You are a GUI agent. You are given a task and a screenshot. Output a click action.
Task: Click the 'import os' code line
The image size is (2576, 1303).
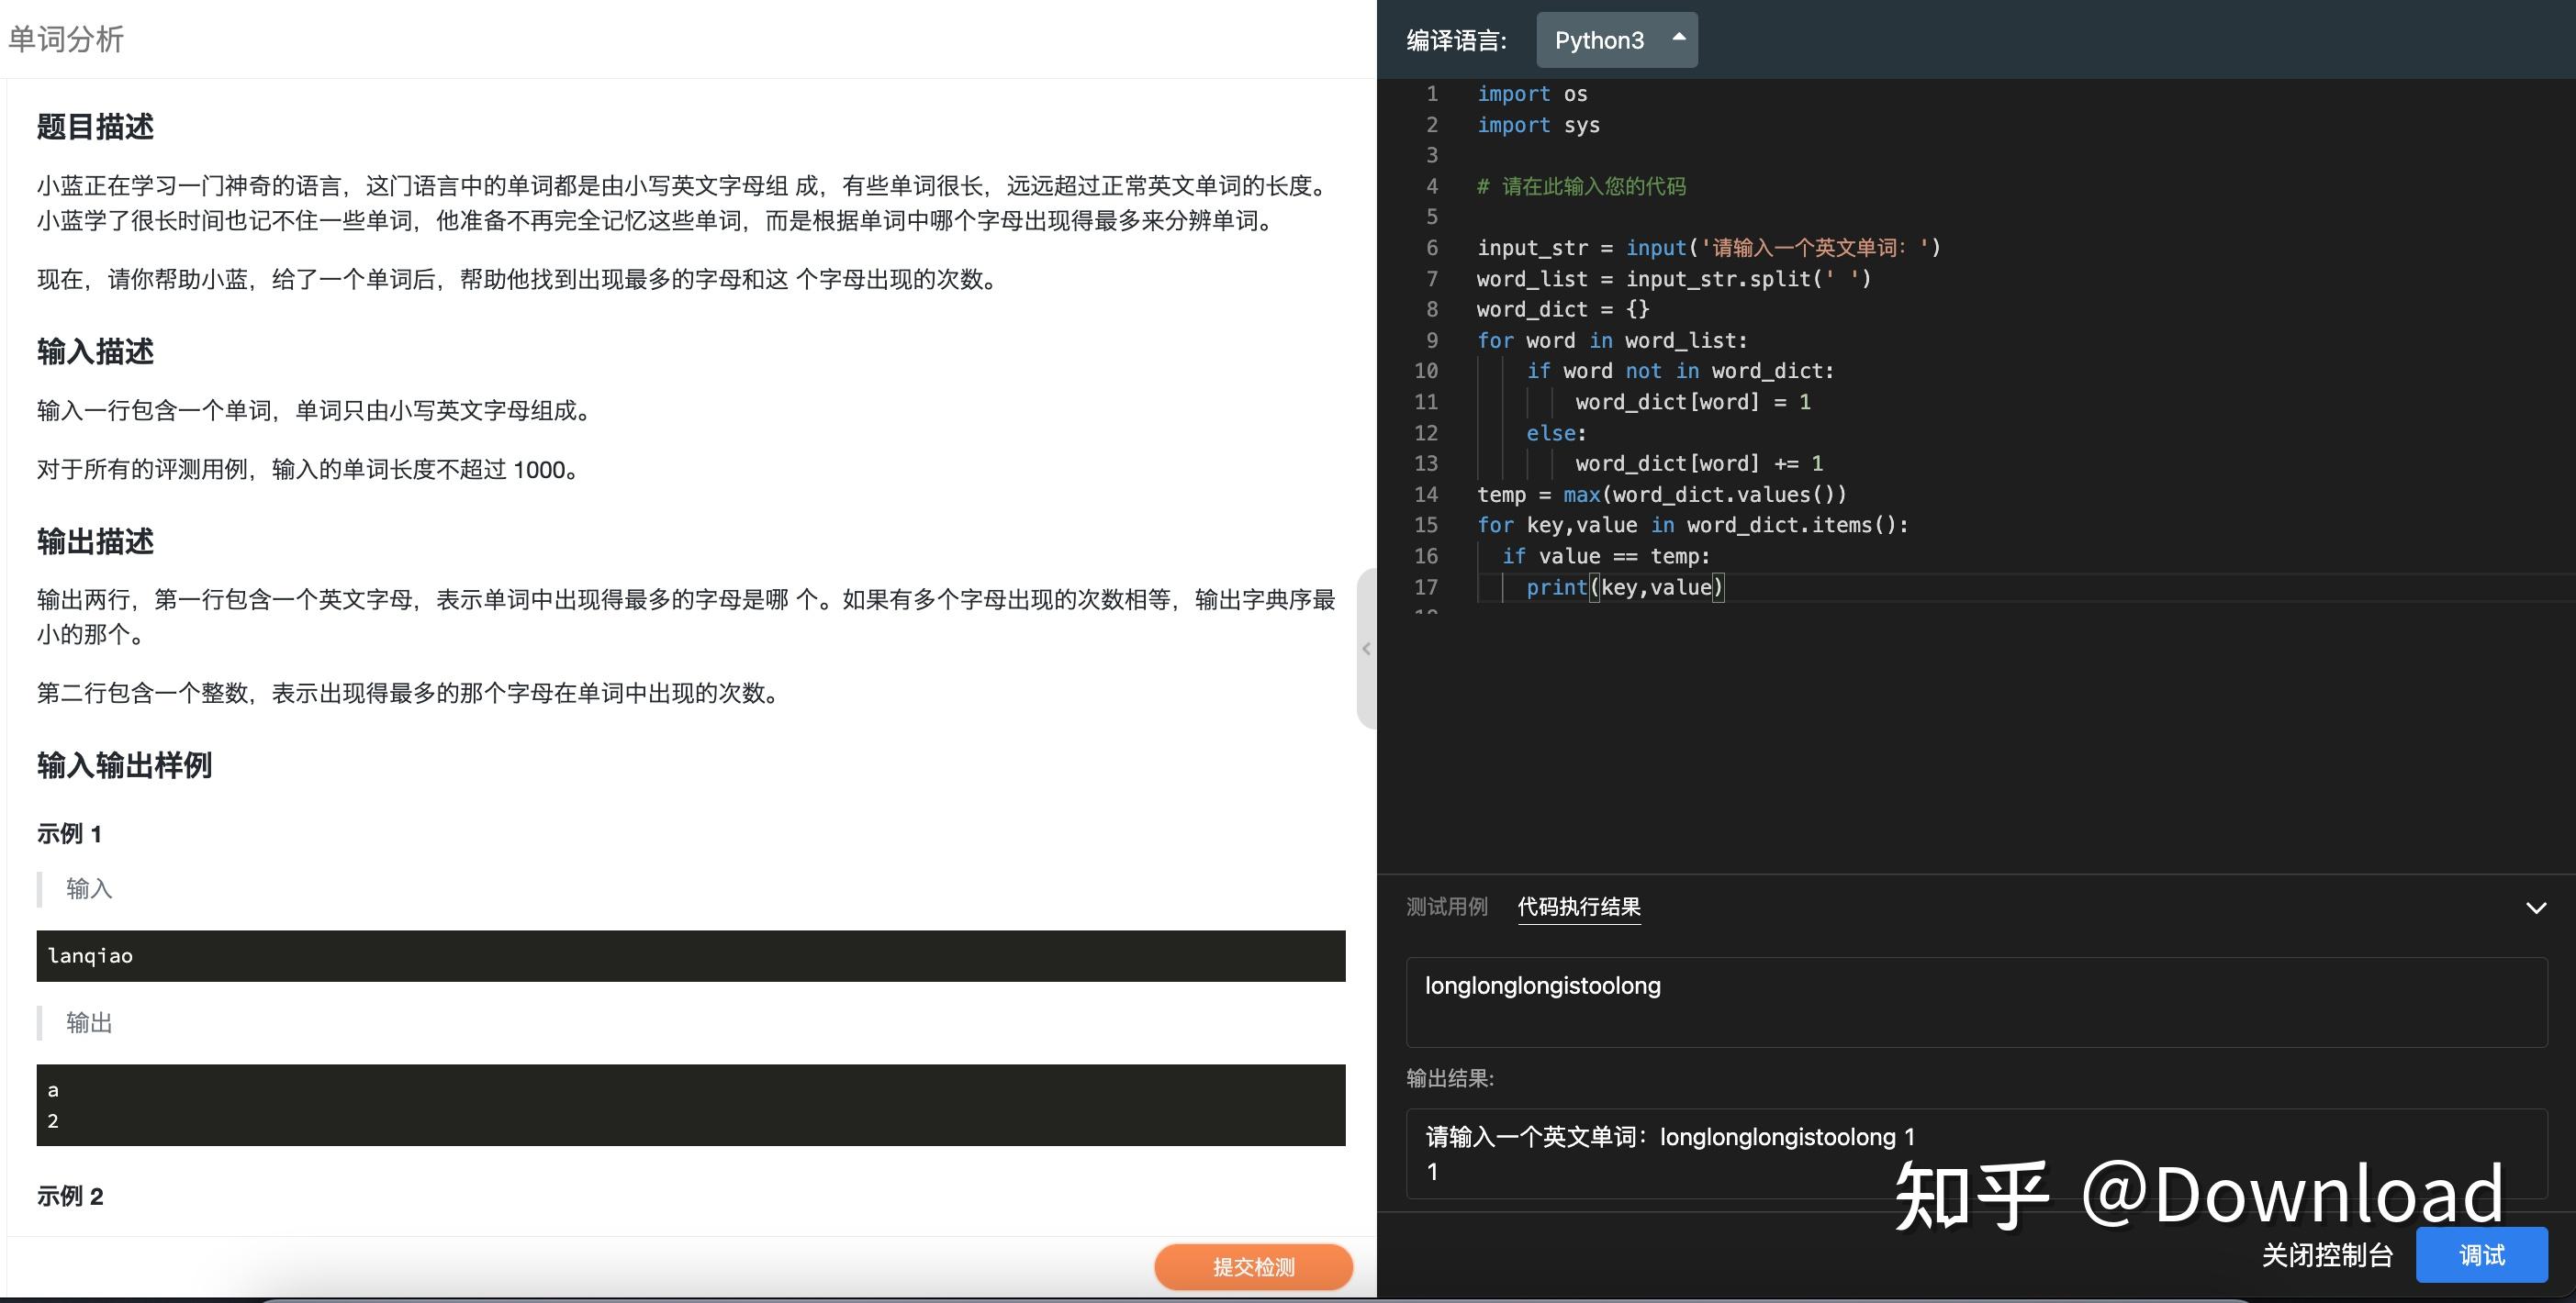[x=1532, y=94]
